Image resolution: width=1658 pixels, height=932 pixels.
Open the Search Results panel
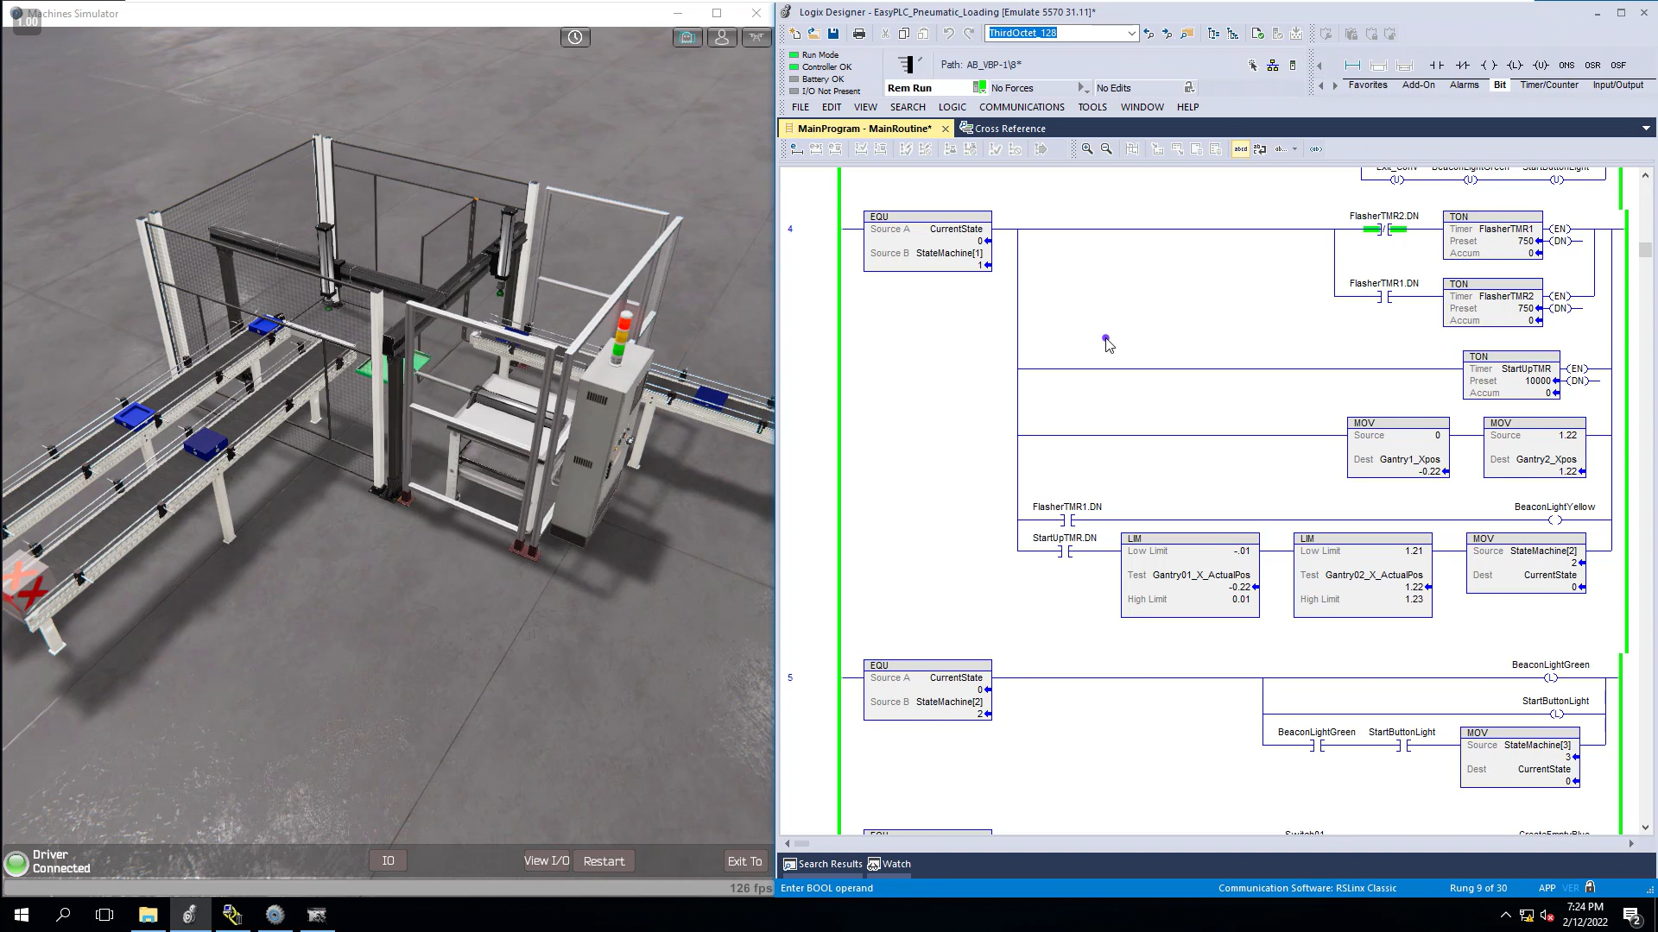823,864
